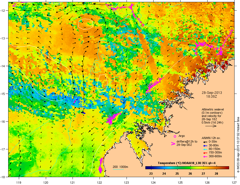240x185 pixels.
Task: Click the cyan line under '200 1000m'
Action: 118,169
